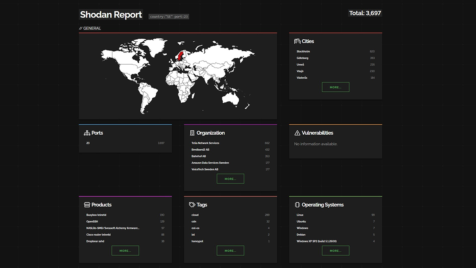Click the query box country:"SE" port:23

coord(169,17)
